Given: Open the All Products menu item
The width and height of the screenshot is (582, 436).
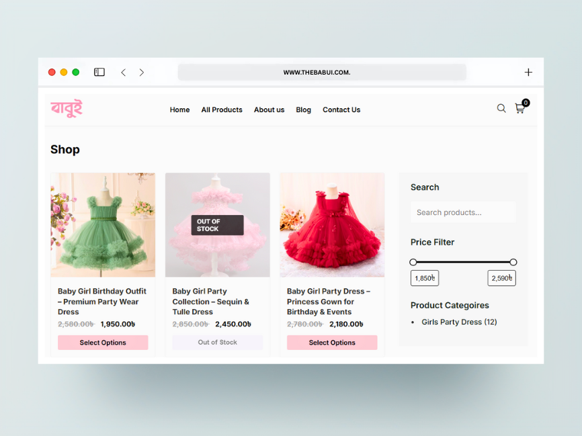Looking at the screenshot, I should coord(222,110).
